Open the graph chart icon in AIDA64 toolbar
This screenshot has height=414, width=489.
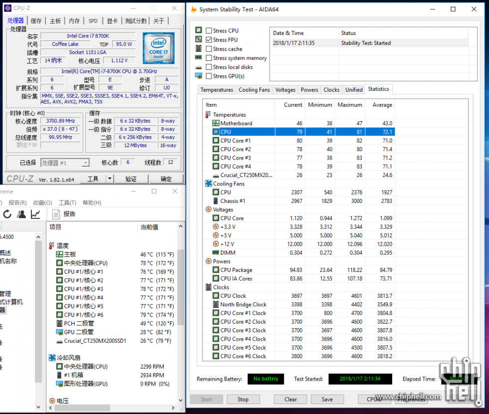pos(35,214)
